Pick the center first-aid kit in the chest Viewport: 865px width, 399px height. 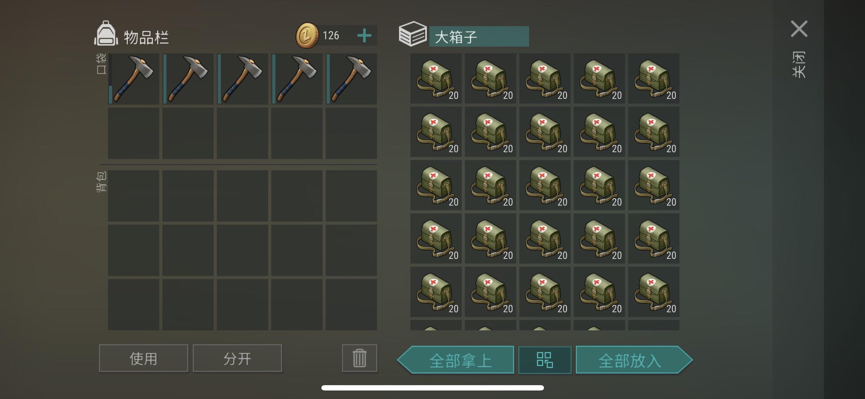click(545, 185)
